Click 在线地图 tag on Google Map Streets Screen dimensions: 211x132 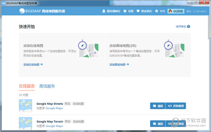tap(78, 104)
